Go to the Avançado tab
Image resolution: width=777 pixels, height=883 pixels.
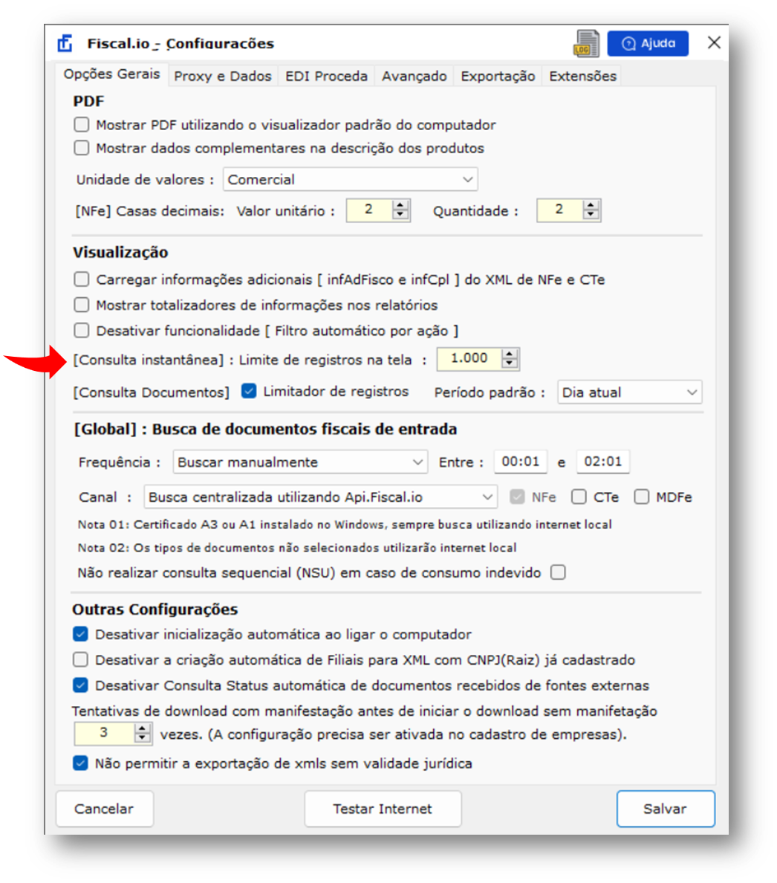pos(414,76)
